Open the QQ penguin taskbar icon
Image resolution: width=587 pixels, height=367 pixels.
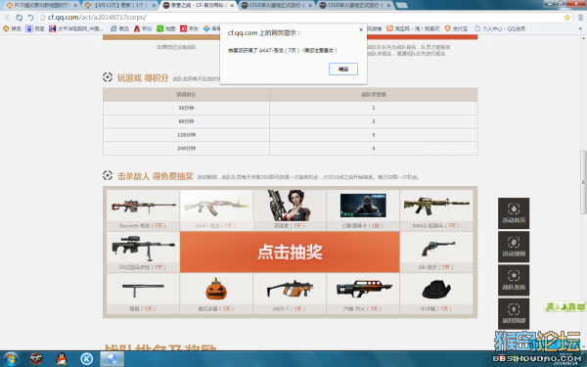pos(62,359)
